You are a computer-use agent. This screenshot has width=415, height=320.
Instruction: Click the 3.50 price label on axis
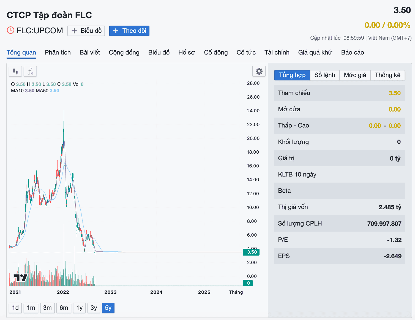pos(252,252)
